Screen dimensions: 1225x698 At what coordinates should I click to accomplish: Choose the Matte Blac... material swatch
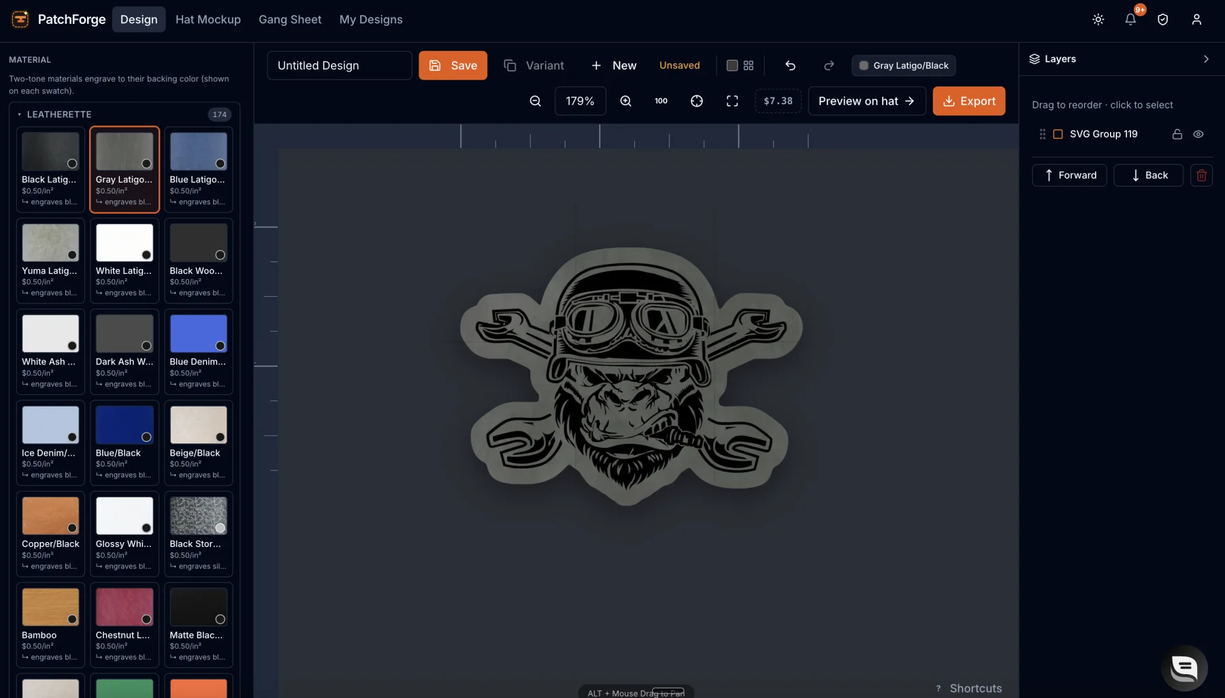point(199,625)
